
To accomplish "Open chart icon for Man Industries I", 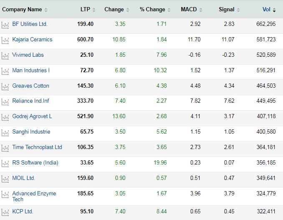I will coord(5,71).
